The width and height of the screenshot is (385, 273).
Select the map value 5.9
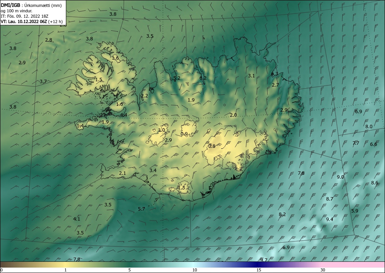(x=355, y=211)
